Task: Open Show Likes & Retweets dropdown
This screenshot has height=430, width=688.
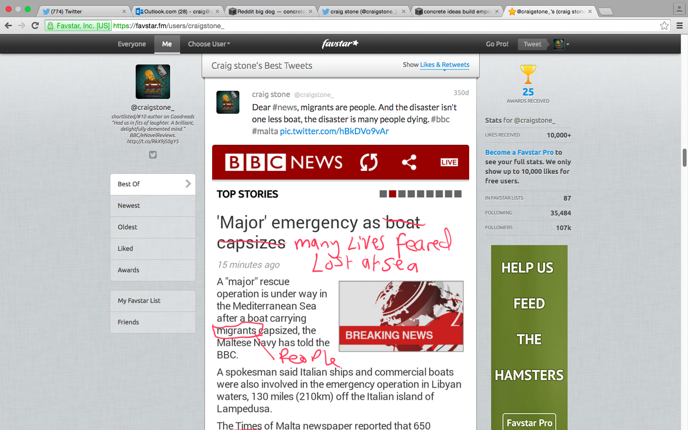Action: tap(444, 65)
